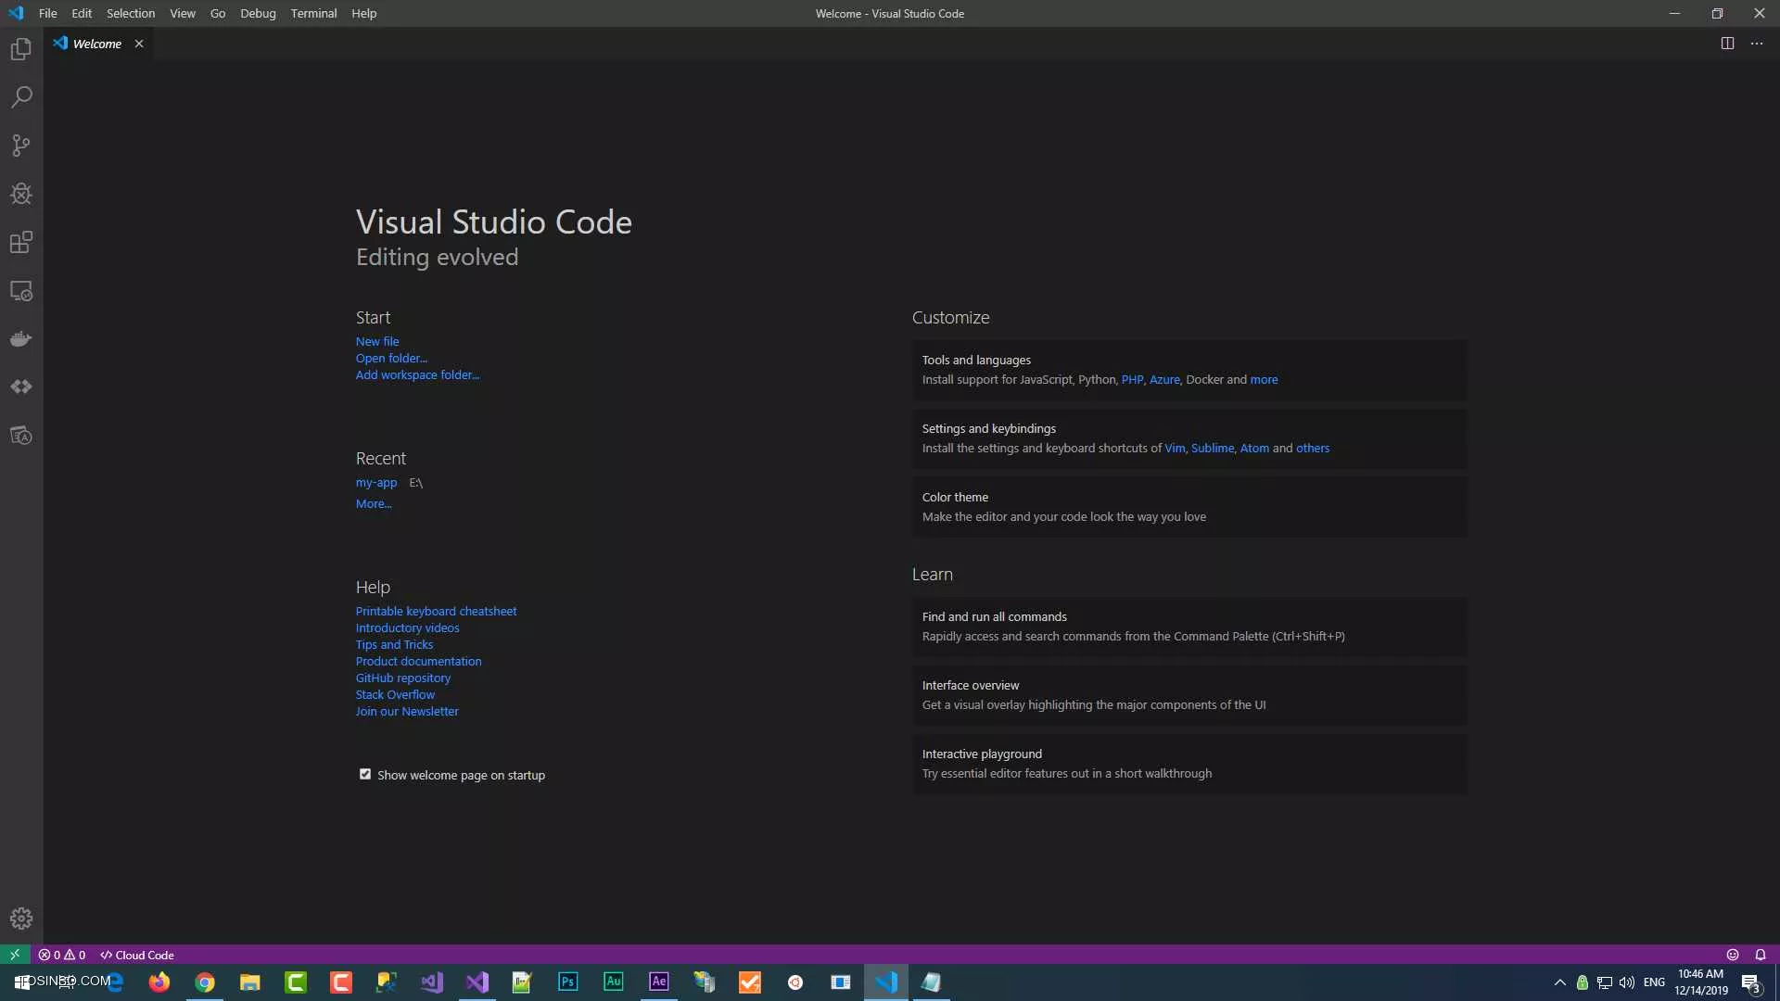
Task: Open File Explorer from the taskbar
Action: [250, 982]
